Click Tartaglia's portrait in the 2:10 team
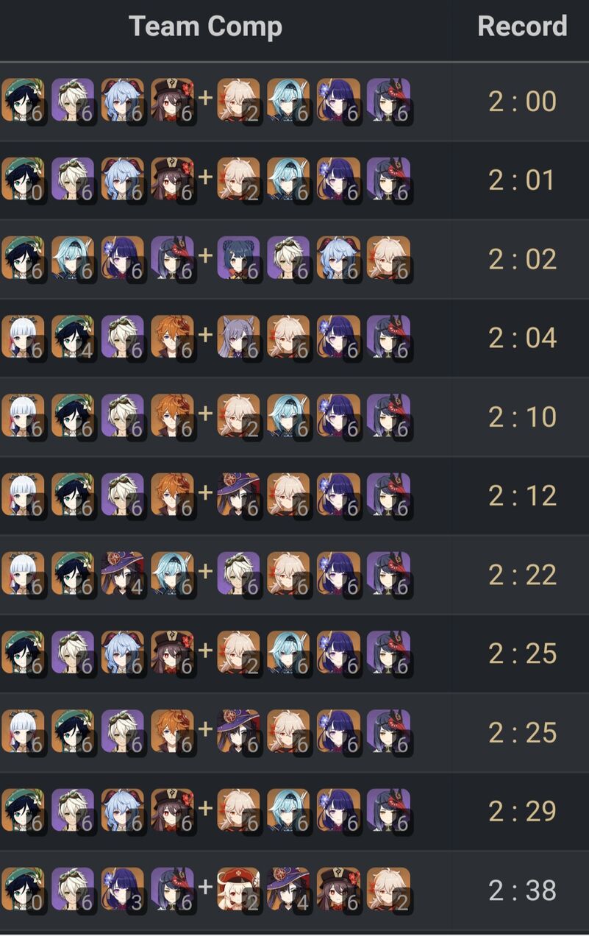 [x=173, y=416]
